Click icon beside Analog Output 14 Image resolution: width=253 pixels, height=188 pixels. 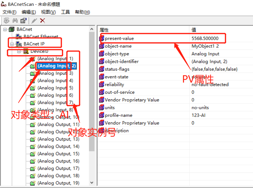[33, 146]
